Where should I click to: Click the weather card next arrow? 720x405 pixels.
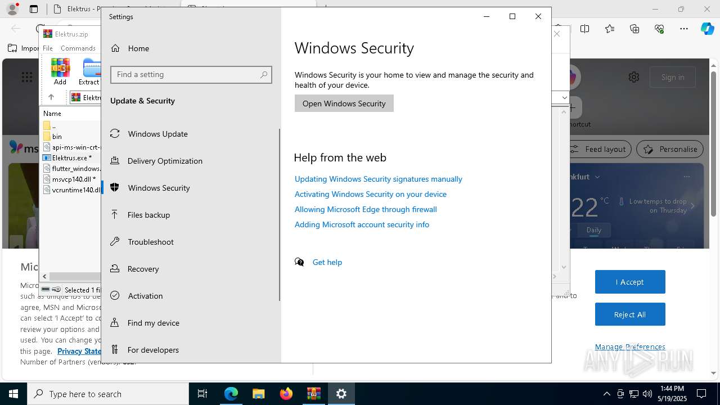[692, 206]
